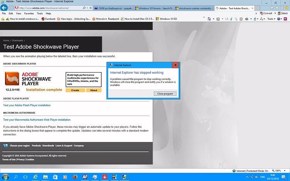Open zoom level 100% dropdown arrow
290x181 pixels.
click(x=285, y=171)
